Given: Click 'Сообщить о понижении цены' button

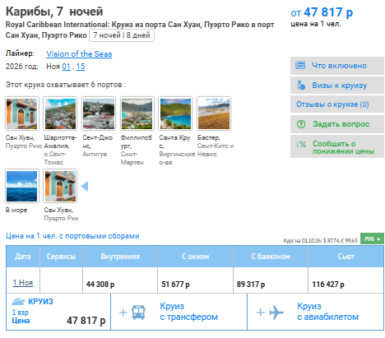Looking at the screenshot, I should tap(337, 146).
